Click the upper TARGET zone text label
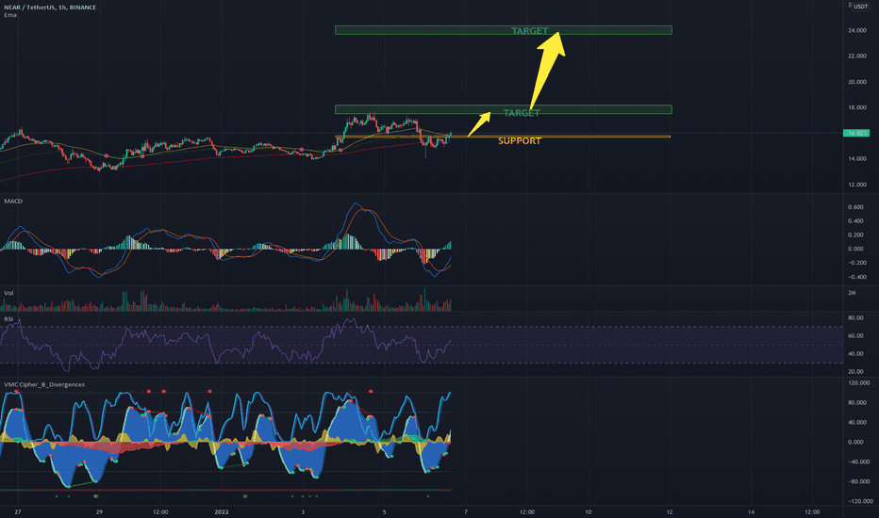Viewport: 879px width, 518px height. click(530, 31)
